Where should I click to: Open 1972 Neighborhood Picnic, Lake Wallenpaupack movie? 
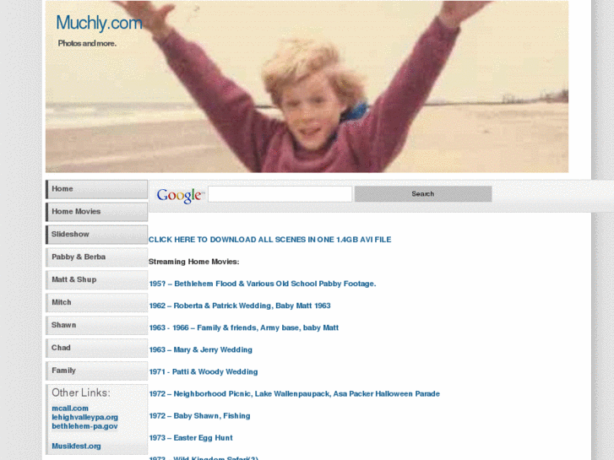pos(295,394)
